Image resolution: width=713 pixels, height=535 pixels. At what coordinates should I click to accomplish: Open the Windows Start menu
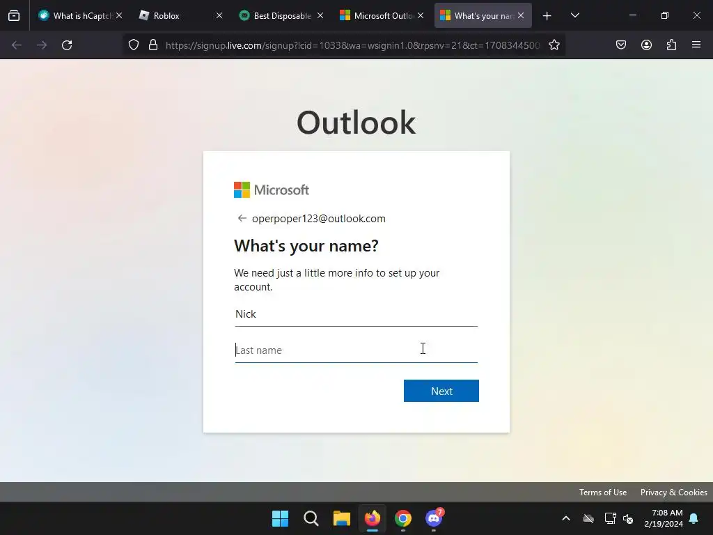point(280,518)
